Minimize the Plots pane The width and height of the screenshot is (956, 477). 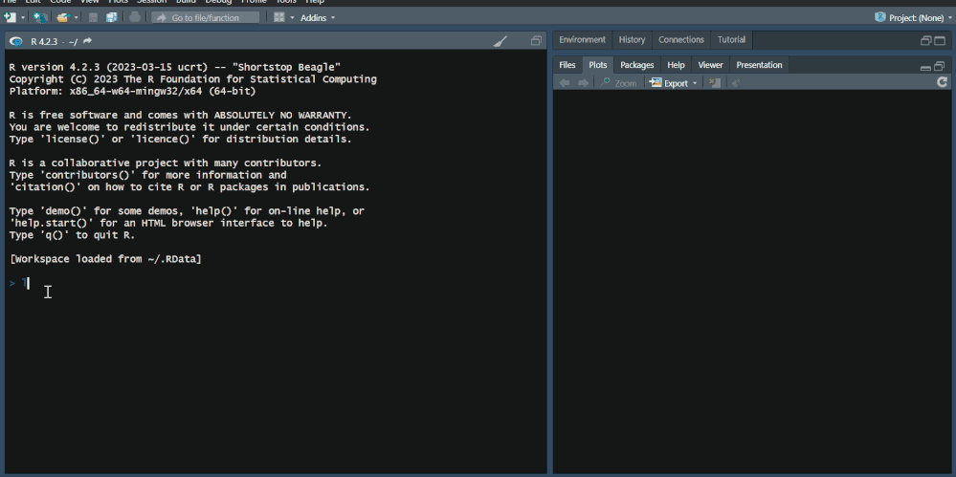tap(925, 66)
